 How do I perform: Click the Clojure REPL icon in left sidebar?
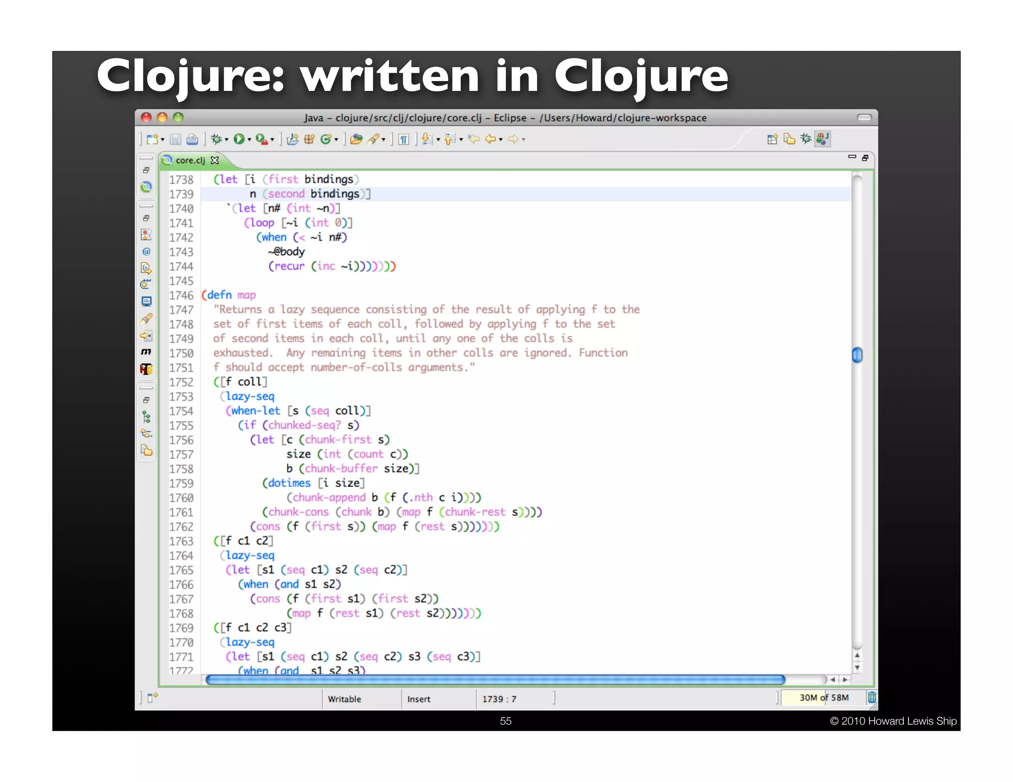click(x=146, y=187)
